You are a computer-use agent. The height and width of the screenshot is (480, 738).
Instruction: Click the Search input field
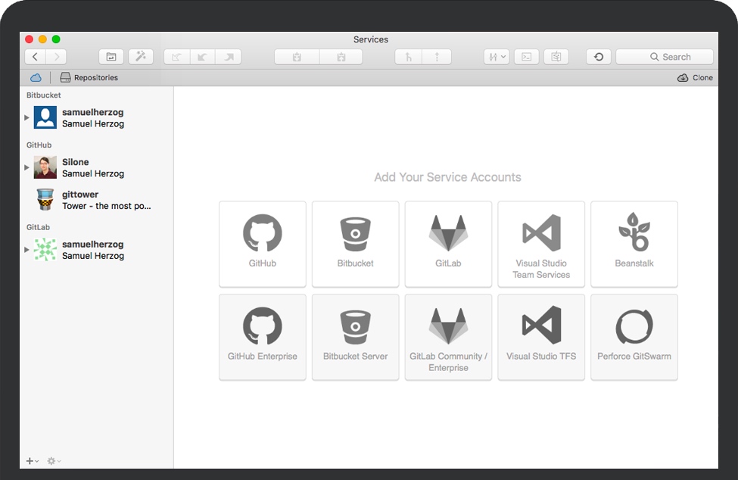pyautogui.click(x=665, y=57)
